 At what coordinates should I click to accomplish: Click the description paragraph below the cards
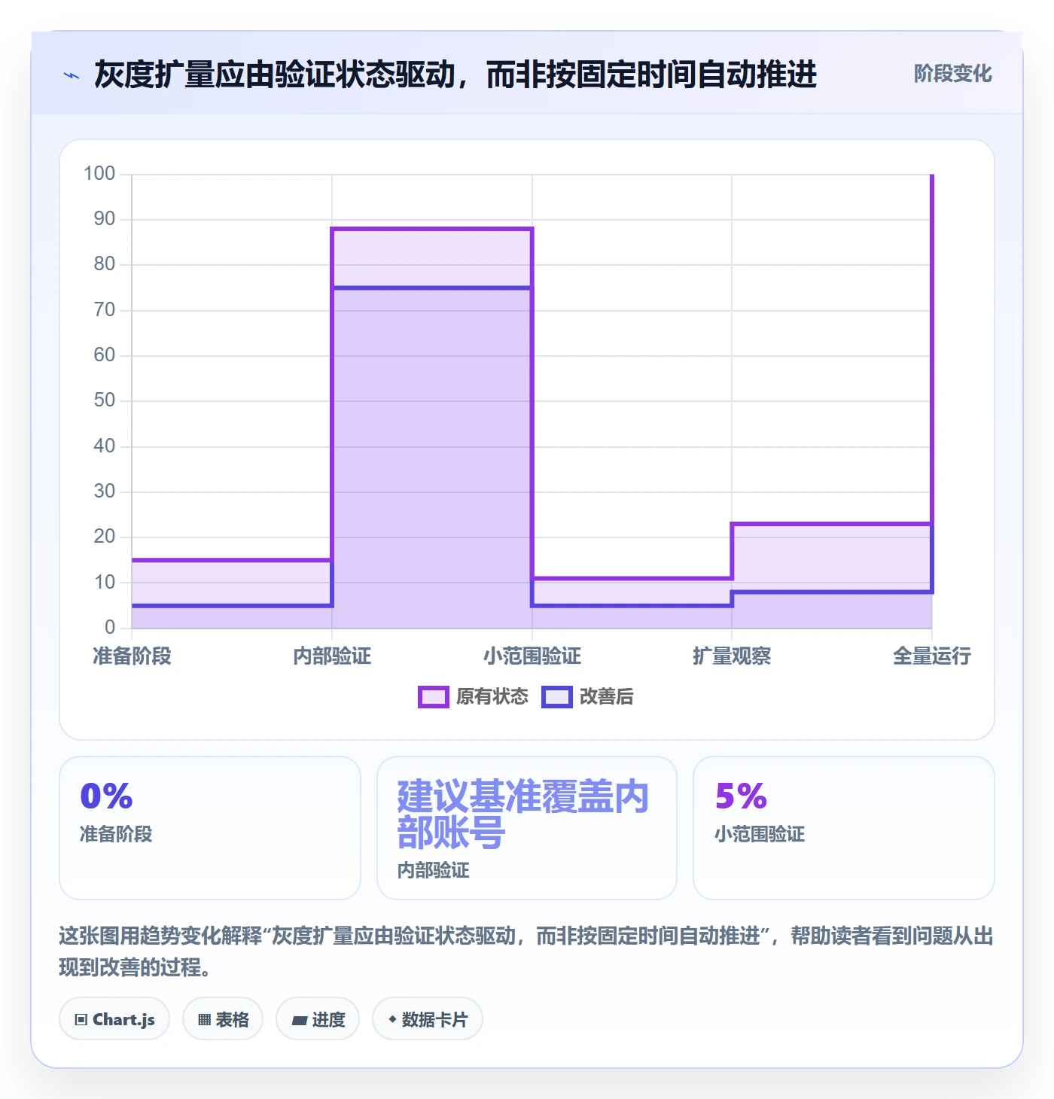(526, 951)
